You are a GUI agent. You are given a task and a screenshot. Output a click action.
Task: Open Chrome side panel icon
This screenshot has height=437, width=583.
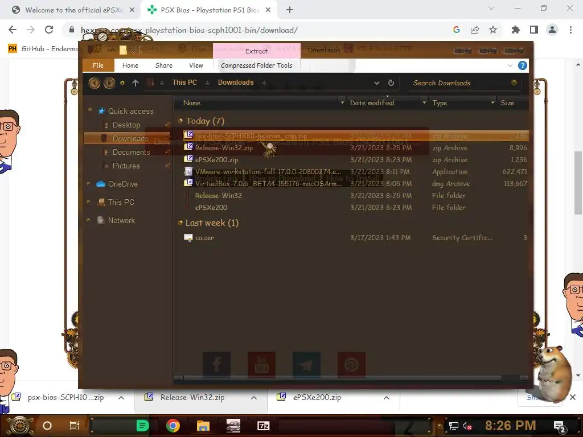pos(534,30)
